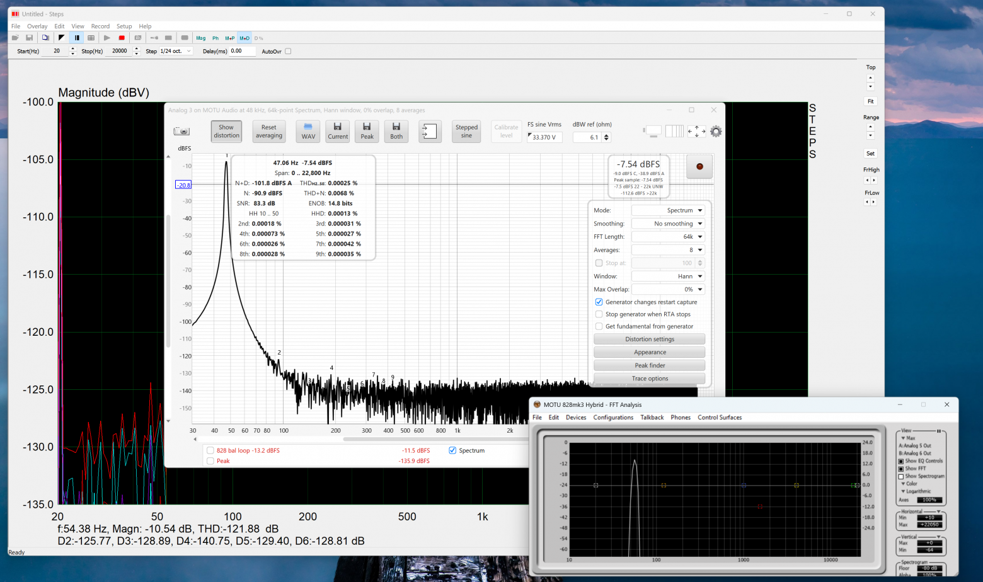Check the 828 bal loop trace checkbox

coord(210,450)
